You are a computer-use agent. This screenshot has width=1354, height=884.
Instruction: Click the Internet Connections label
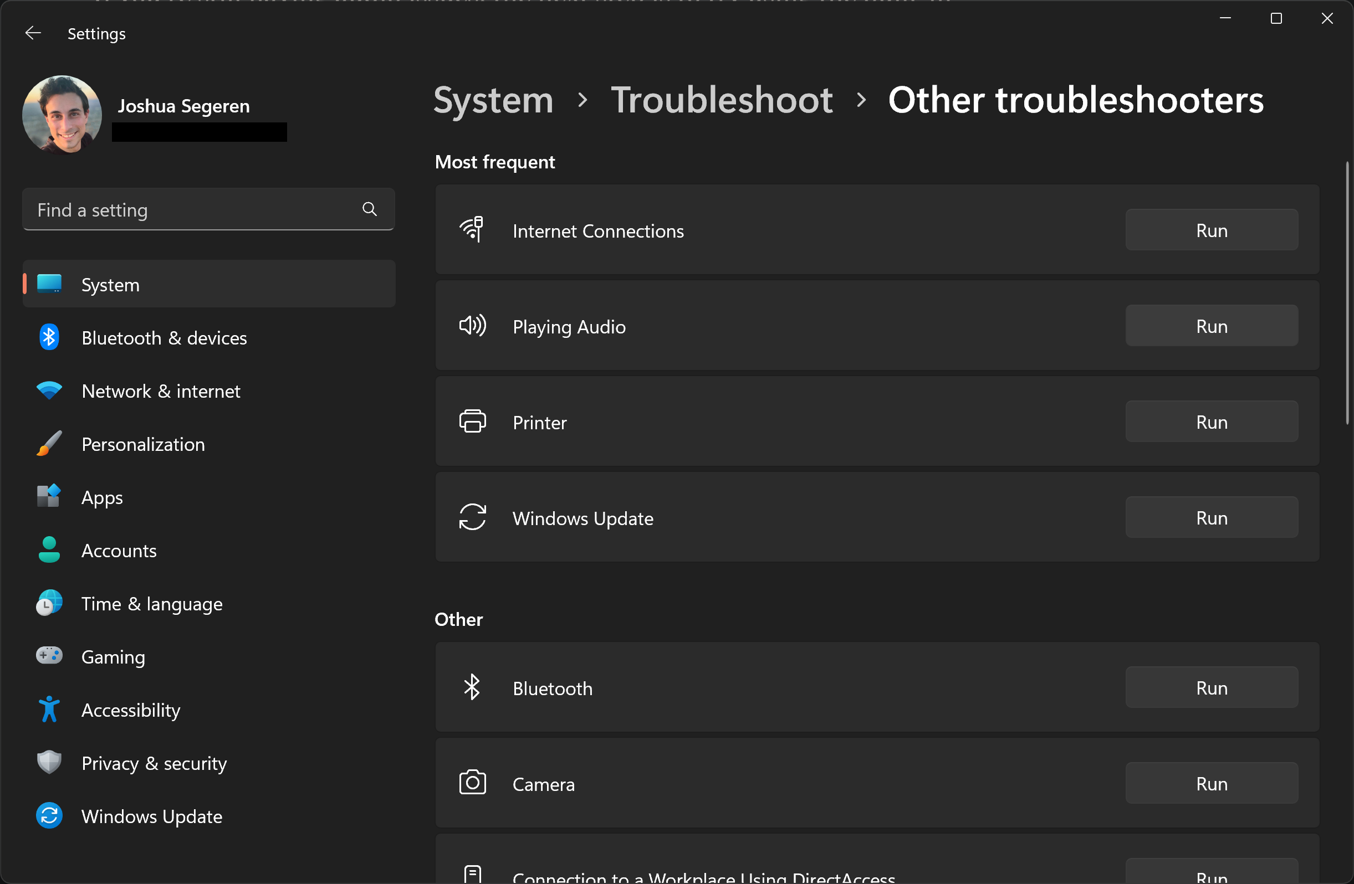click(598, 231)
